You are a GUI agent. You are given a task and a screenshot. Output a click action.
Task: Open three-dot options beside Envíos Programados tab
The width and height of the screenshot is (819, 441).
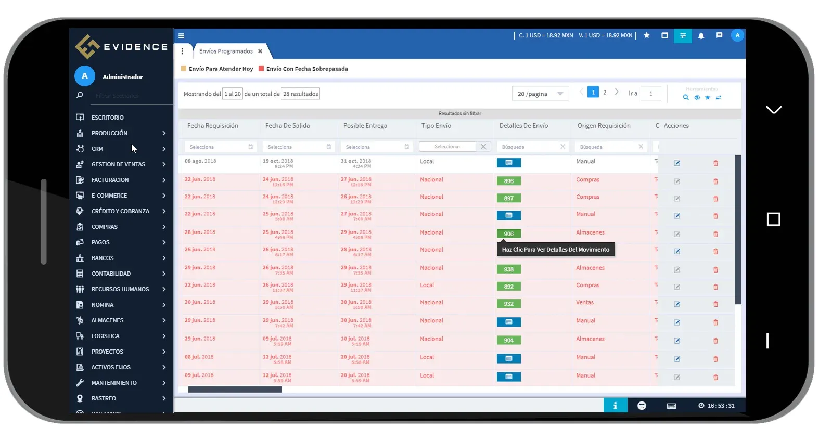pos(182,51)
